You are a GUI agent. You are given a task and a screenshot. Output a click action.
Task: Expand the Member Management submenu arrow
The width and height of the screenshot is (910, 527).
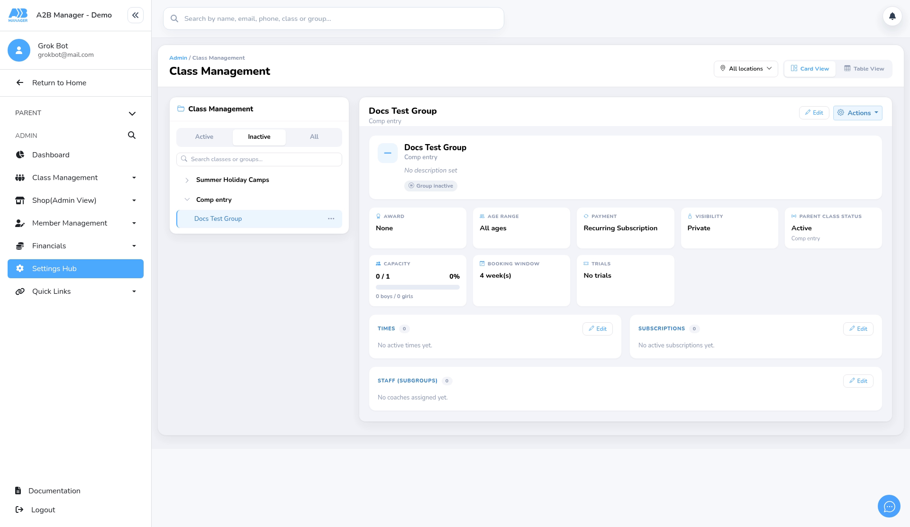(x=134, y=223)
